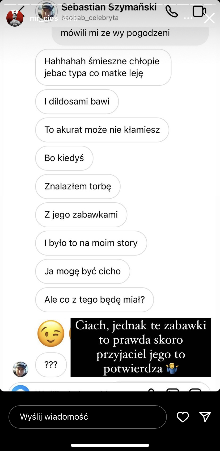Screen dimensions: 220x451
Task: Tap the '???' message bubble
Action: (51, 365)
